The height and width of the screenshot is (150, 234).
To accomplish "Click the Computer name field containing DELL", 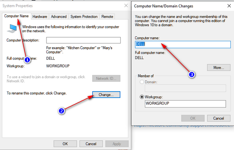I will [183, 44].
